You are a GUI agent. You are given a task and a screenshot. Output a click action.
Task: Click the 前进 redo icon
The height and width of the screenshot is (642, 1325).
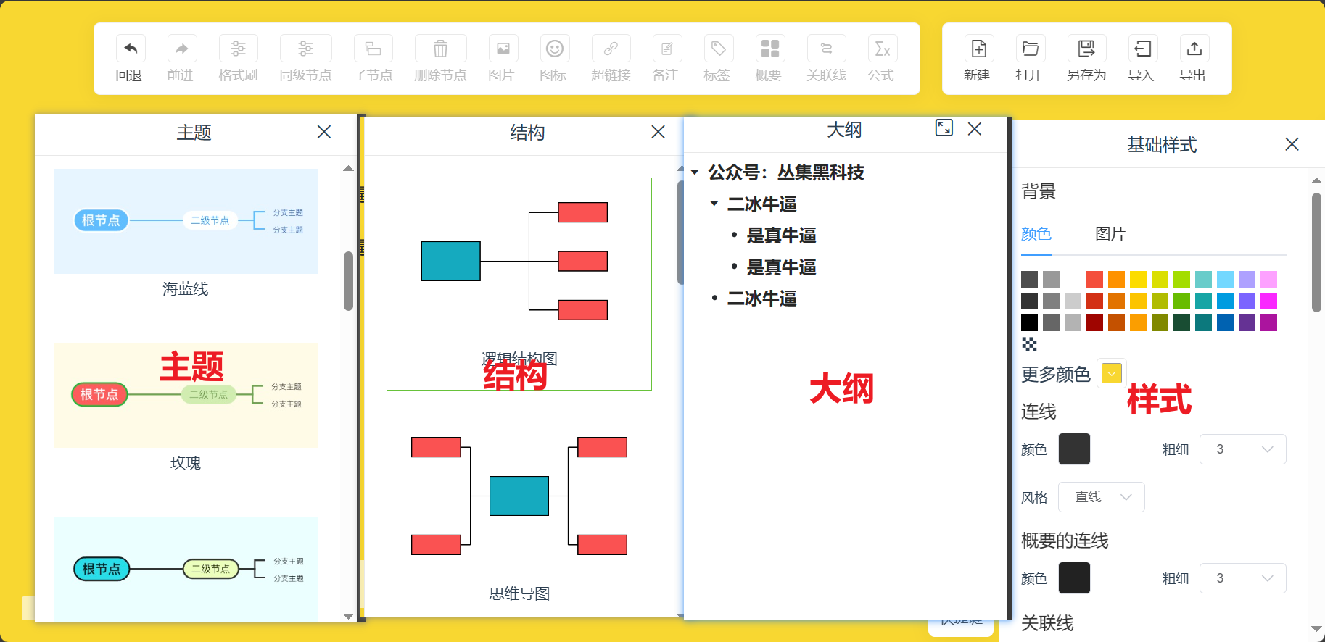[182, 49]
